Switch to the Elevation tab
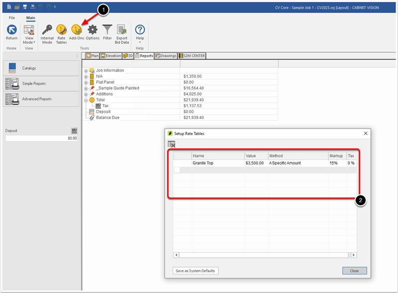This screenshot has width=398, height=293. tap(110, 56)
